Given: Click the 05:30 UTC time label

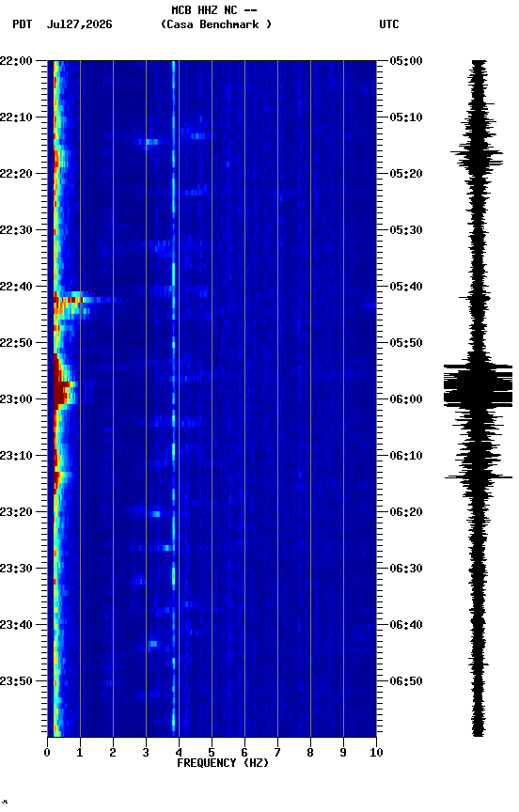Looking at the screenshot, I should tap(406, 230).
